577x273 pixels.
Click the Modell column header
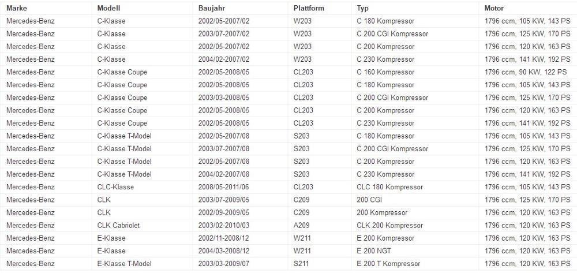108,8
